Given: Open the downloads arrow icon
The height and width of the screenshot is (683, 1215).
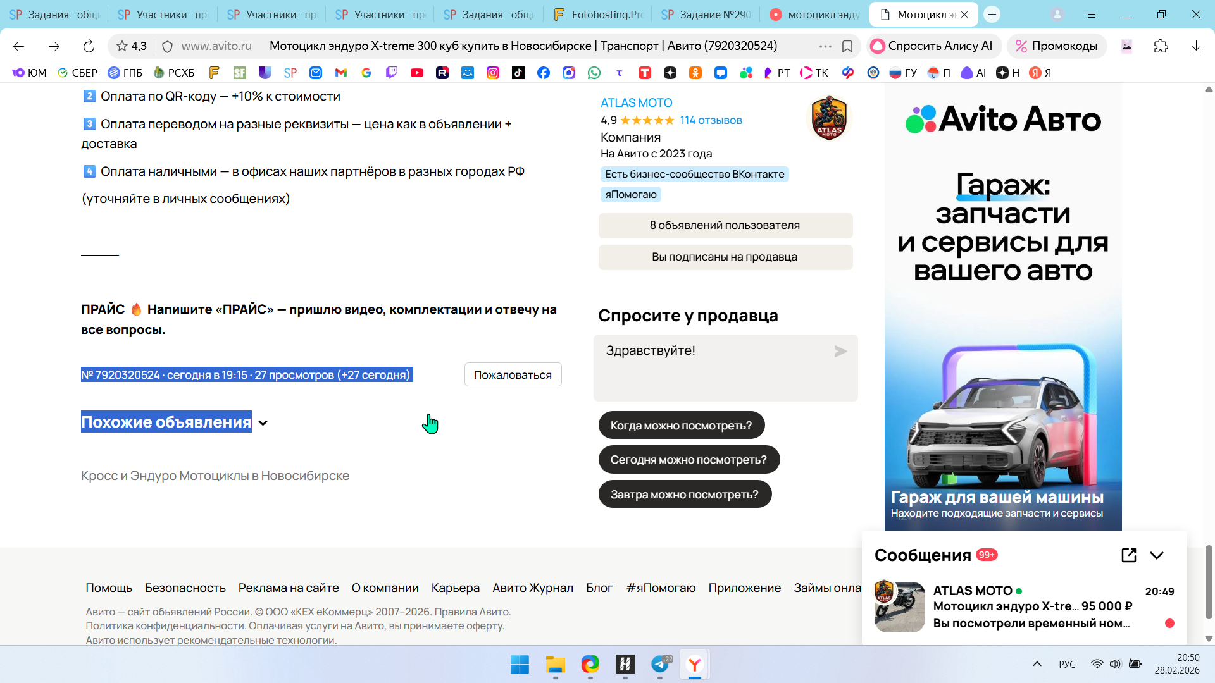Looking at the screenshot, I should (1195, 46).
